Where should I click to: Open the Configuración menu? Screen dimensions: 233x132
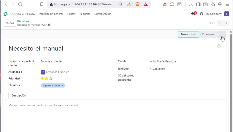click(x=103, y=14)
